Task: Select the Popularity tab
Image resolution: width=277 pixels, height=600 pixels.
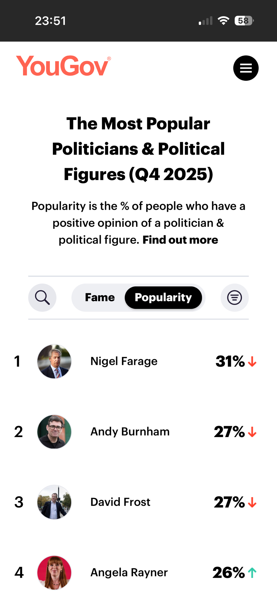Action: (x=163, y=298)
